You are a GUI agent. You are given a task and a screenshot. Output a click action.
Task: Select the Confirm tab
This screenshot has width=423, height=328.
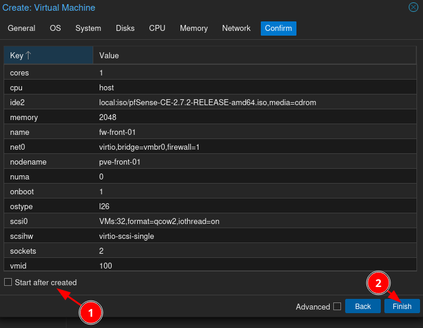click(x=278, y=28)
